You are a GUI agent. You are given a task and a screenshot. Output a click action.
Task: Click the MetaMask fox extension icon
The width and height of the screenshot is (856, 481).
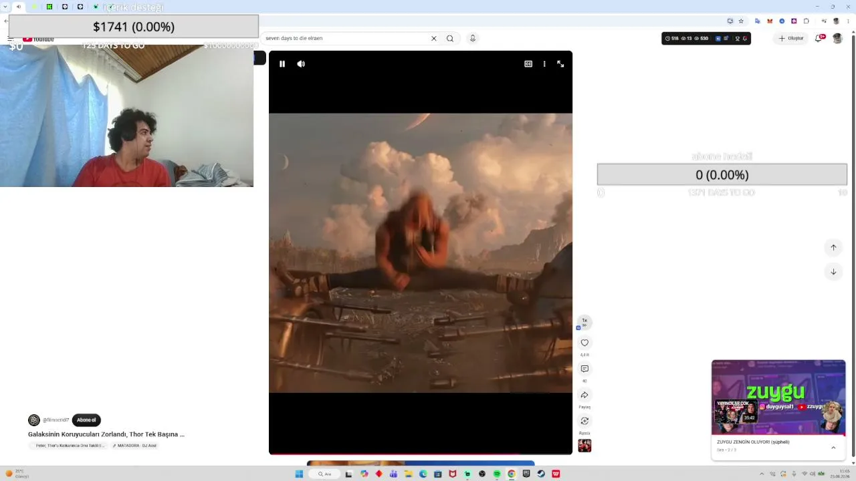click(770, 21)
